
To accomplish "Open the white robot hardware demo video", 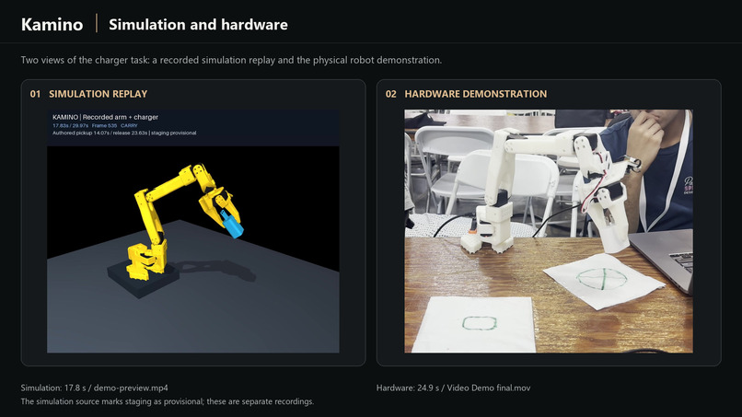I will point(549,231).
